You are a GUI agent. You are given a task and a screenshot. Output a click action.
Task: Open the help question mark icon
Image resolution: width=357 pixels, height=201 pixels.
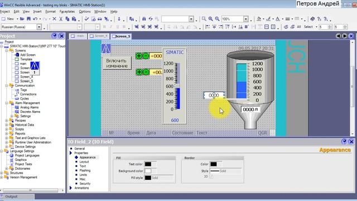tap(319, 19)
